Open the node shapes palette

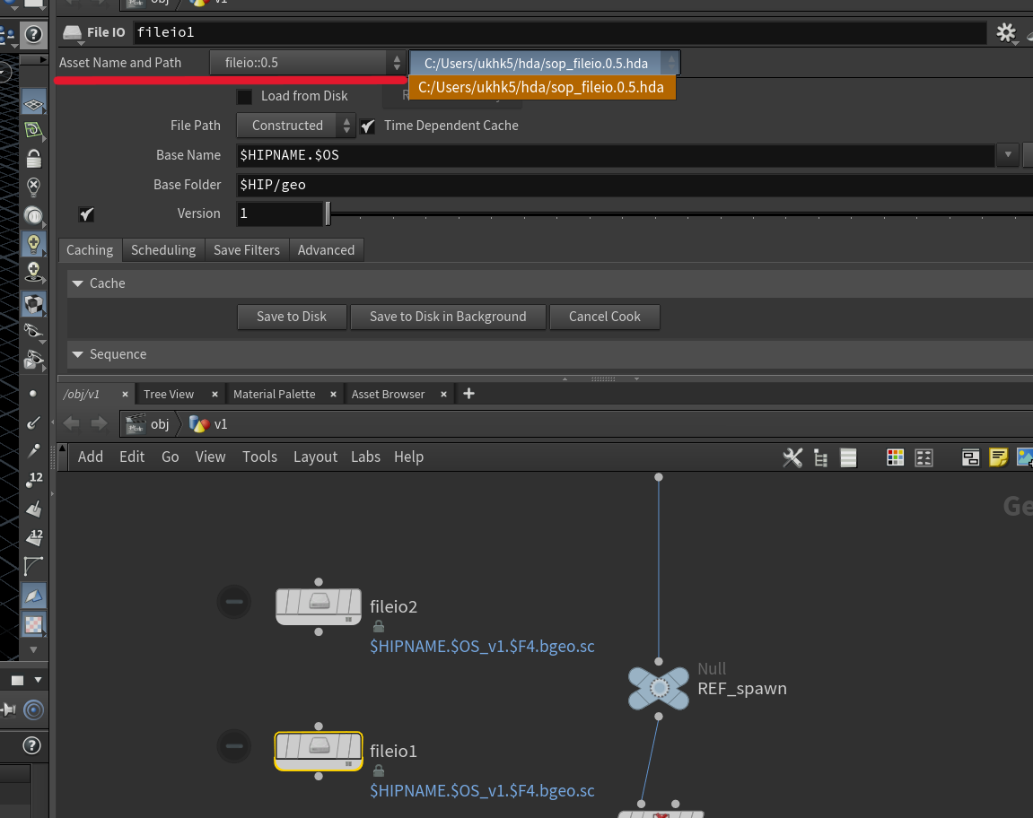[924, 457]
